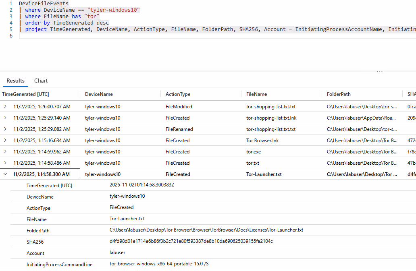This screenshot has height=271, width=416.
Task: Switch to the Chart tab
Action: pyautogui.click(x=41, y=81)
